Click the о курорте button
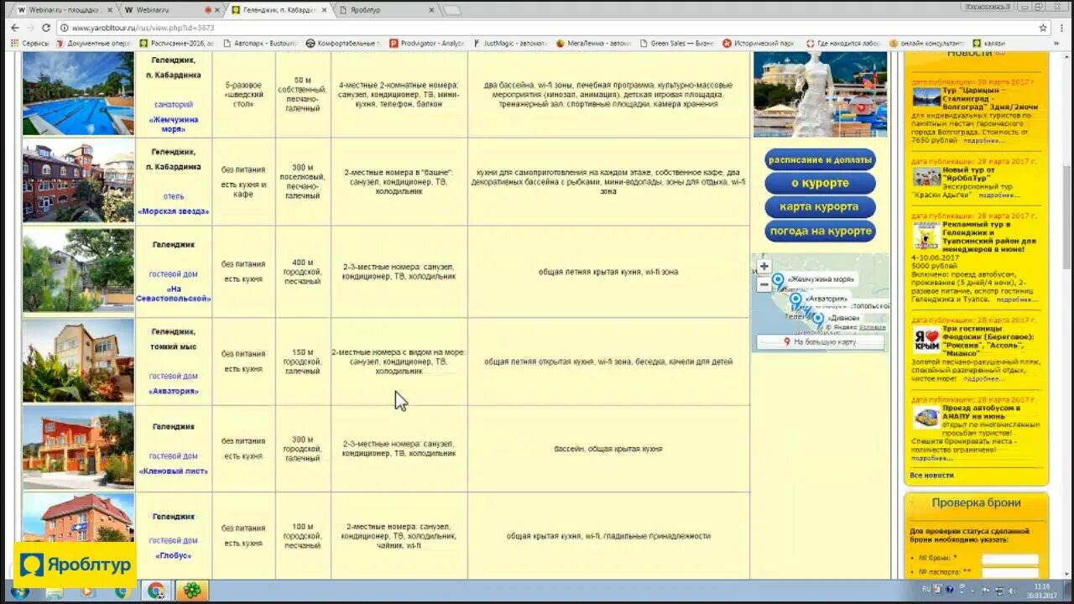Screen dimensions: 1074x604 click(820, 183)
